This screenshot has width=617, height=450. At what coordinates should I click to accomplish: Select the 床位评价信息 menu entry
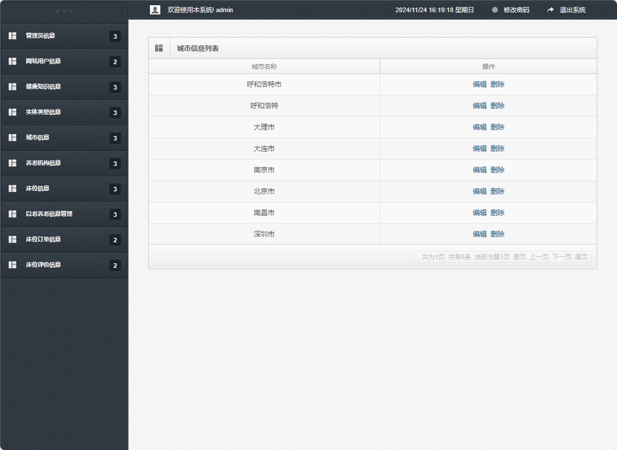[x=43, y=265]
